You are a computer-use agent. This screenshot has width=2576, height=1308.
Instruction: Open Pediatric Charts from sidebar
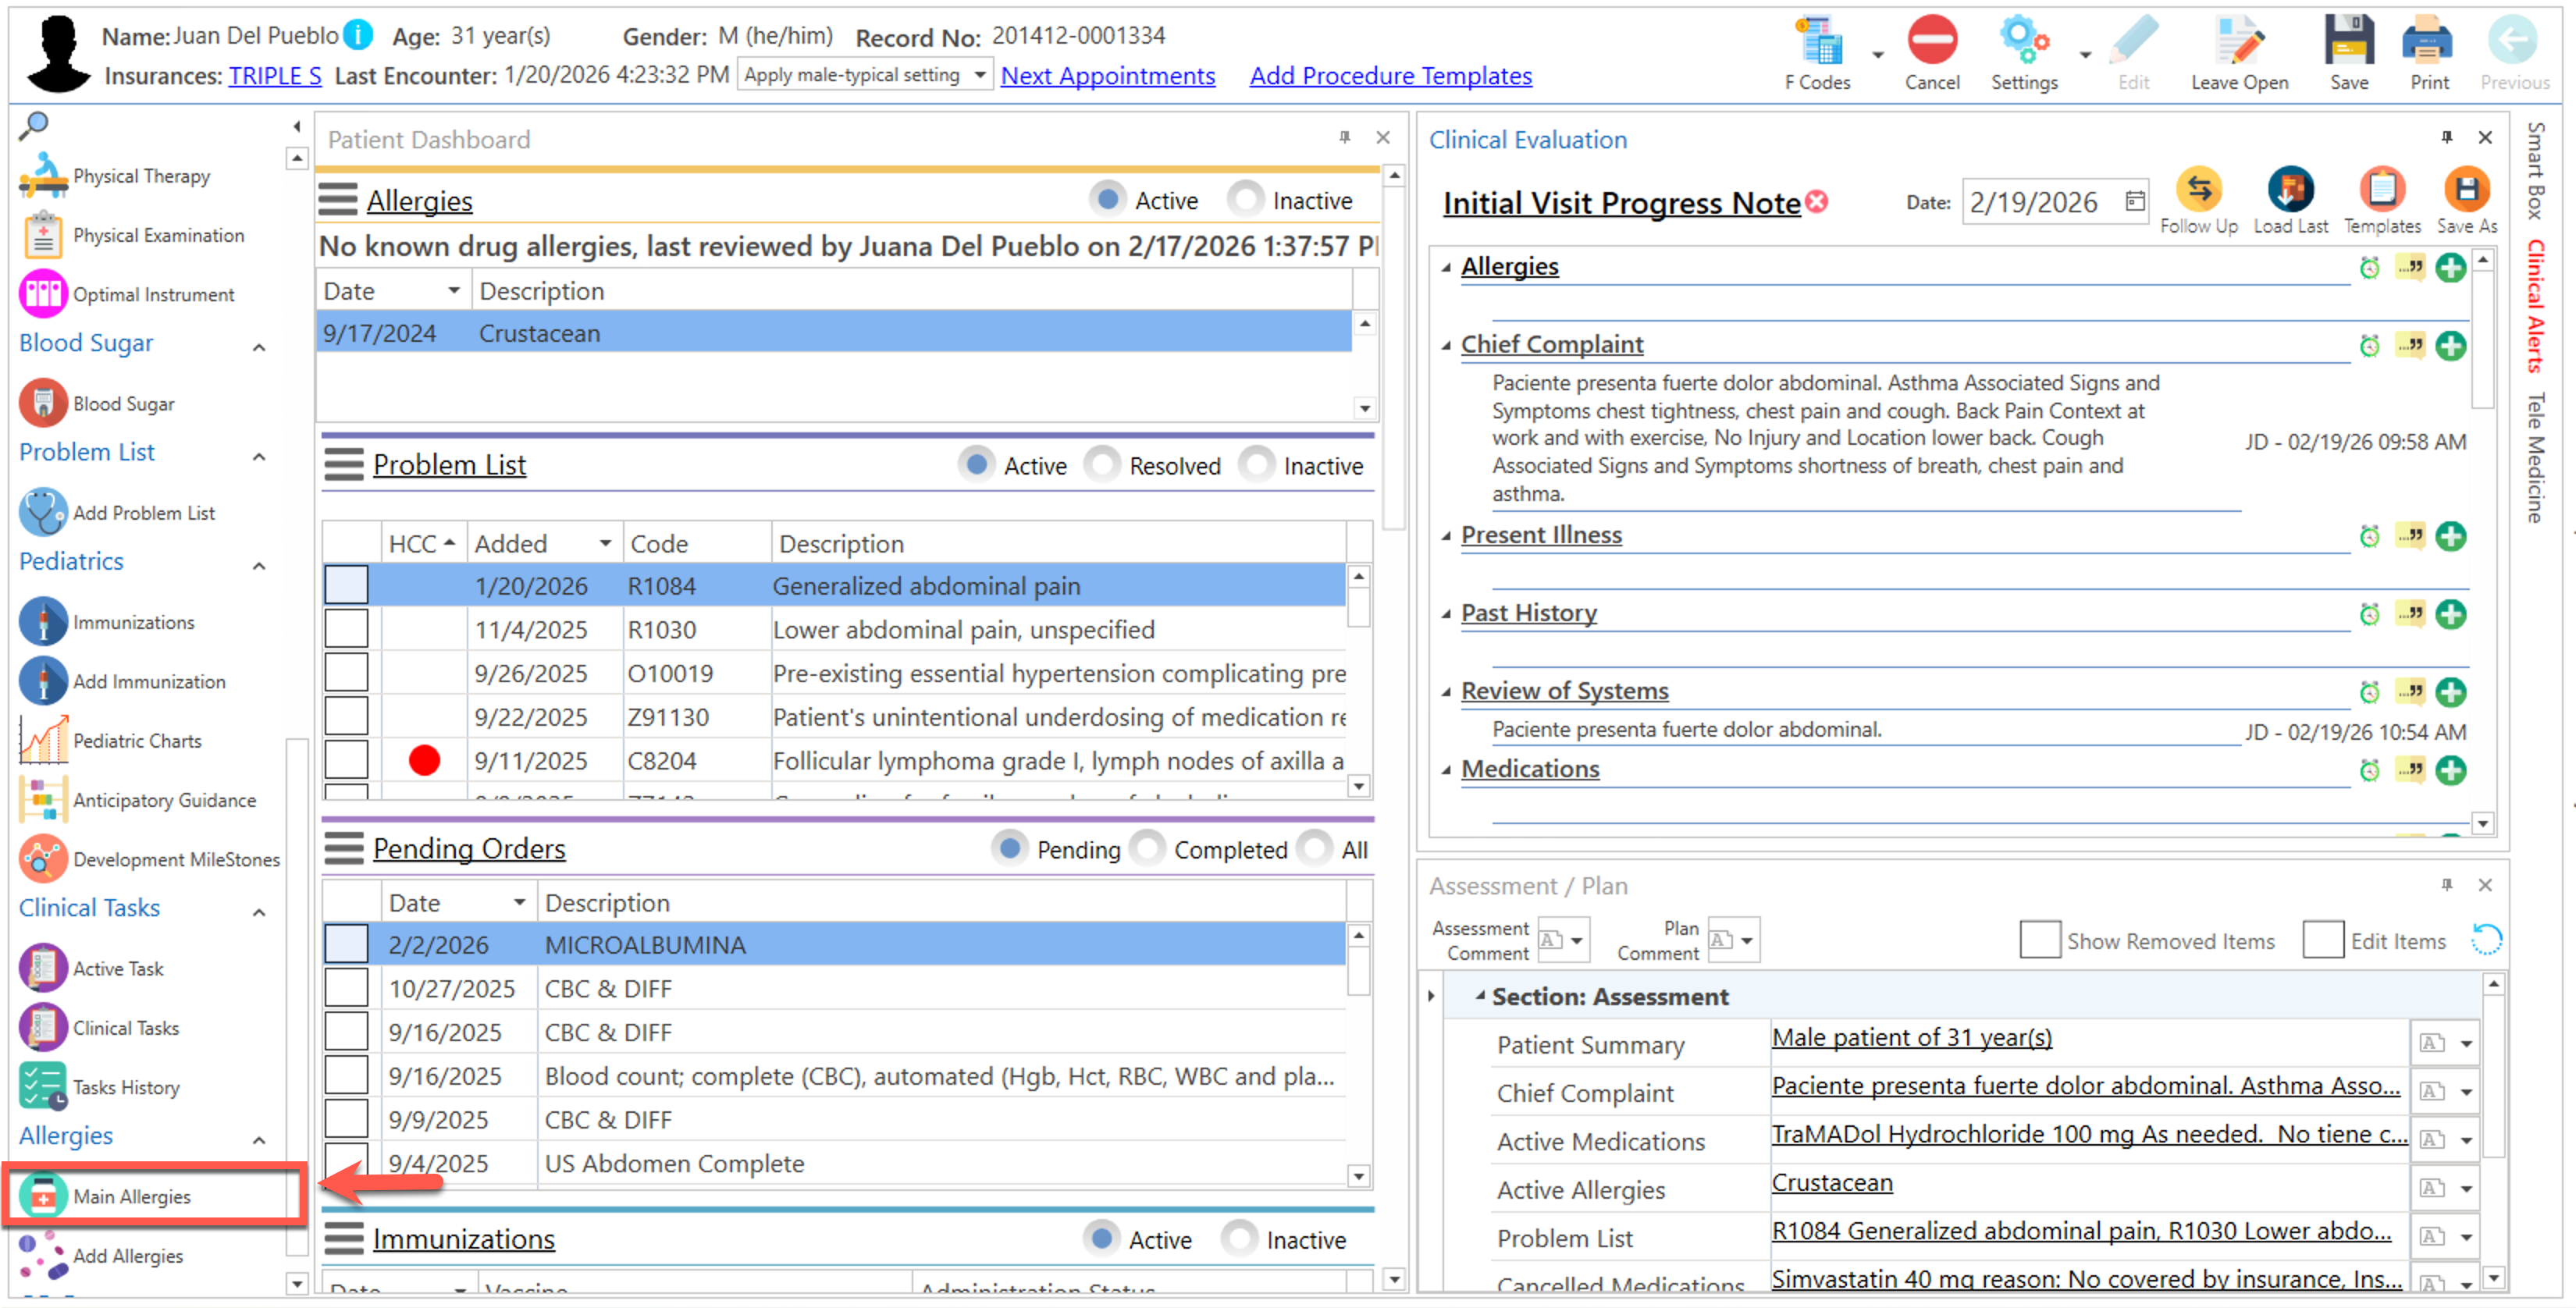click(136, 741)
